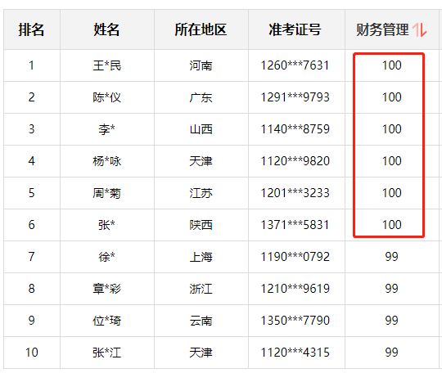Image resolution: width=442 pixels, height=373 pixels.
Task: Click rank number 5
Action: (x=31, y=193)
